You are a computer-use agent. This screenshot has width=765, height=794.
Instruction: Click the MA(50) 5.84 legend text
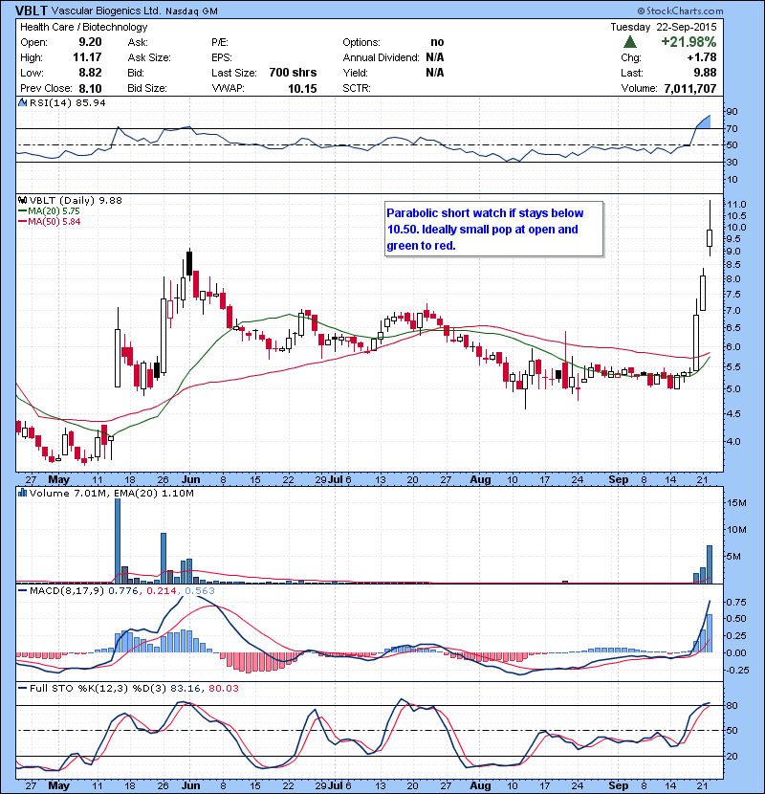pyautogui.click(x=55, y=222)
